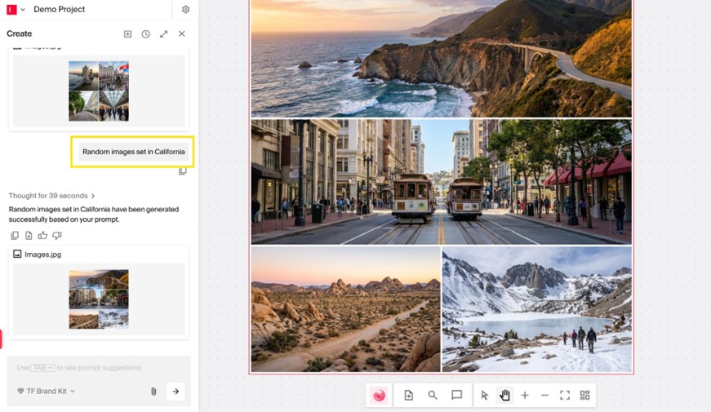711x412 pixels.
Task: Open the TF Brand Kit dropdown
Action: (x=46, y=392)
